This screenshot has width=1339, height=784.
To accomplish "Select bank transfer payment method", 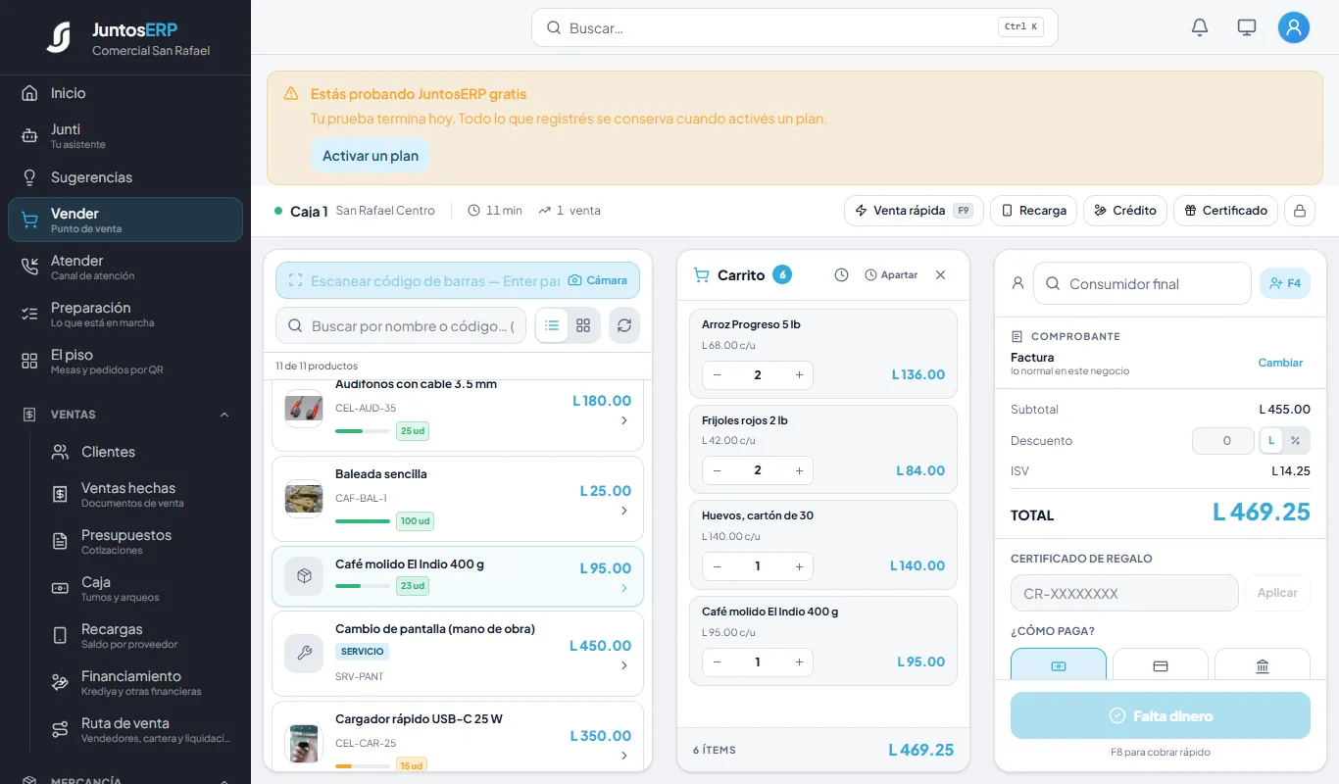I will [x=1263, y=665].
